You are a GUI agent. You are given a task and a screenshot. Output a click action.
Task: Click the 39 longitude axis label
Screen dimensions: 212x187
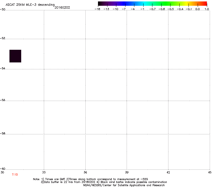[127, 172]
